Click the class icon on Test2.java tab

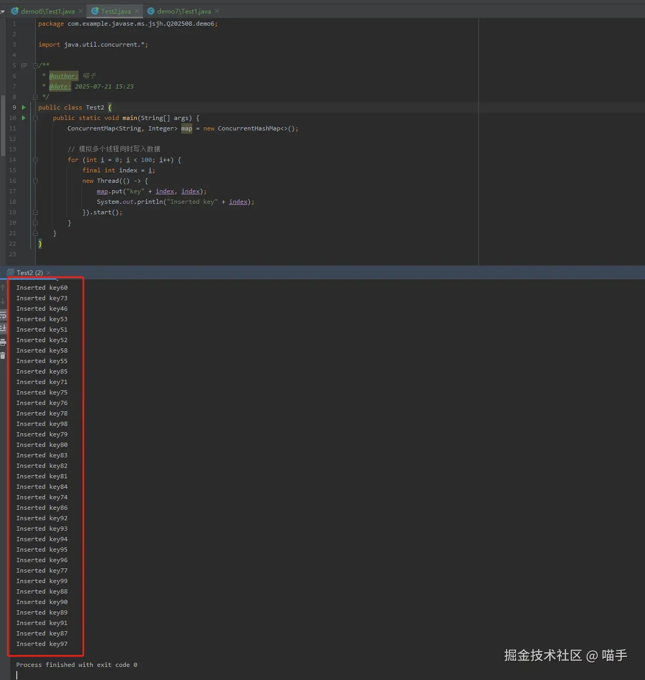coord(95,11)
